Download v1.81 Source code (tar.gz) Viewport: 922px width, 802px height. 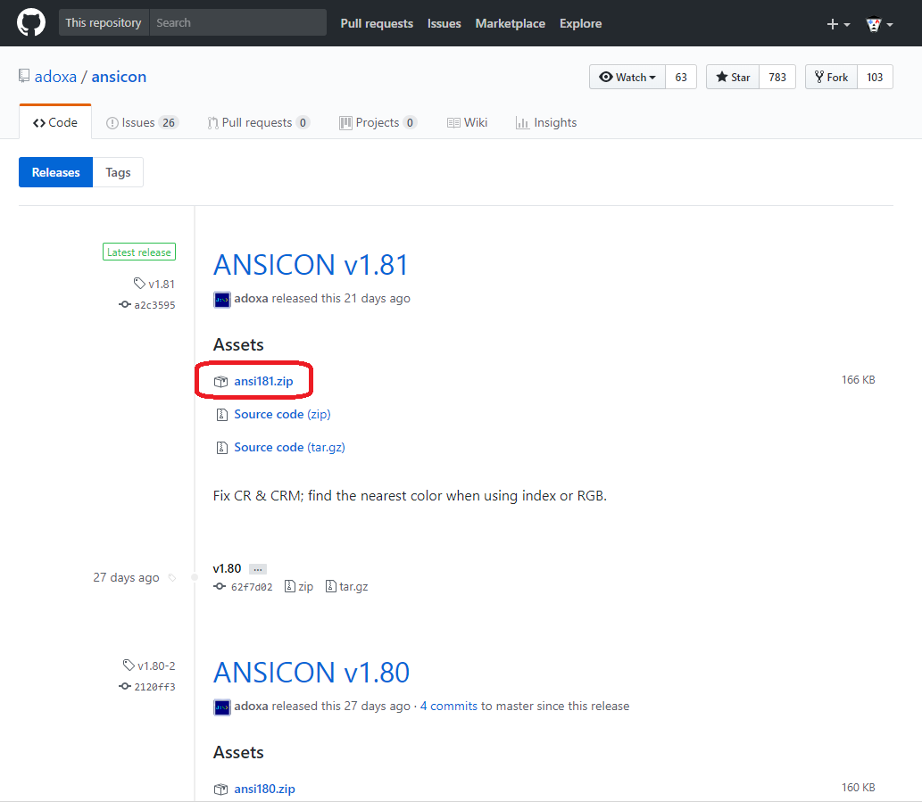point(289,447)
